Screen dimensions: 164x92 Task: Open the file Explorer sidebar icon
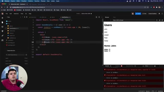pos(2,22)
